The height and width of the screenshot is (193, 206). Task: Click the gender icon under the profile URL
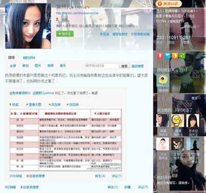coord(58,20)
